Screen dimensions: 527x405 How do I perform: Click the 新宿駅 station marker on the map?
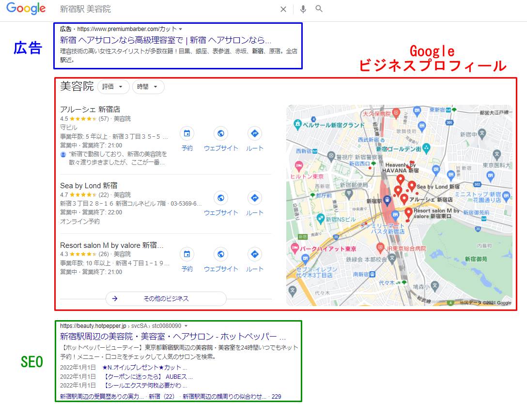click(387, 201)
